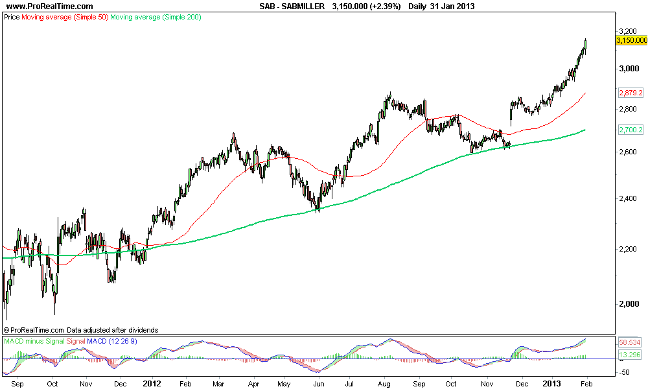
Task: Click the MACD (12 26 9) legend label
Action: click(x=111, y=341)
